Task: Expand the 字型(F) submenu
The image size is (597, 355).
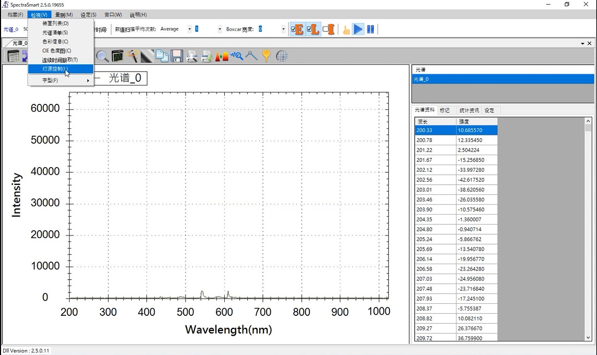Action: pyautogui.click(x=61, y=80)
